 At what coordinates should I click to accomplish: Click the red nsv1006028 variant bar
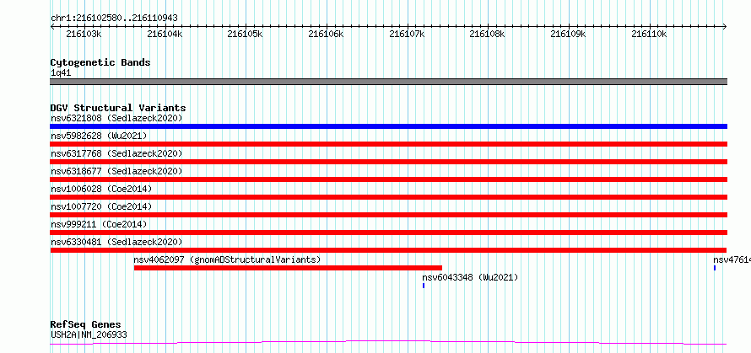click(388, 197)
